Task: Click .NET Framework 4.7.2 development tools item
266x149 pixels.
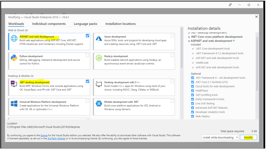Action: tap(220, 53)
